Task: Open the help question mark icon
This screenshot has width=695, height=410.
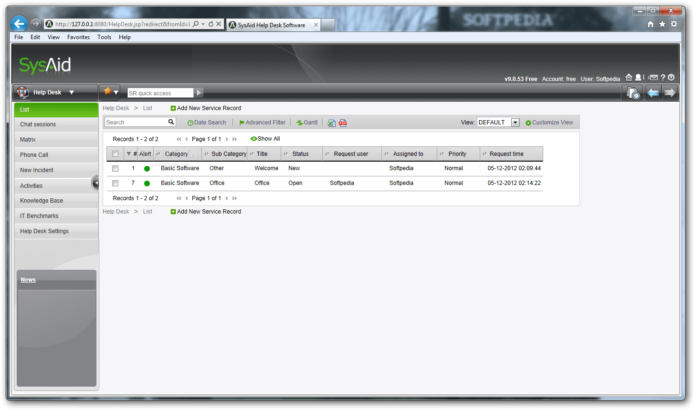Action: pos(663,77)
